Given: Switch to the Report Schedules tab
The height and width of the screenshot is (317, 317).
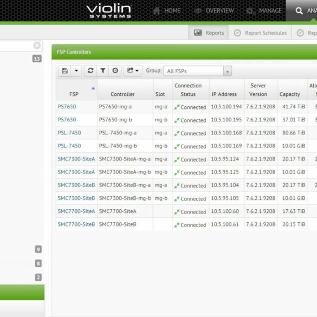Looking at the screenshot, I should click(x=261, y=33).
